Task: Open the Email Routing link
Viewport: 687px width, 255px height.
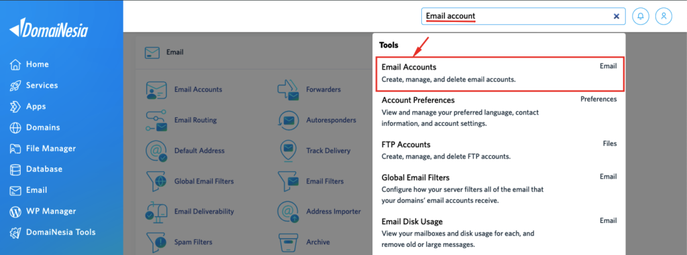Action: (195, 120)
